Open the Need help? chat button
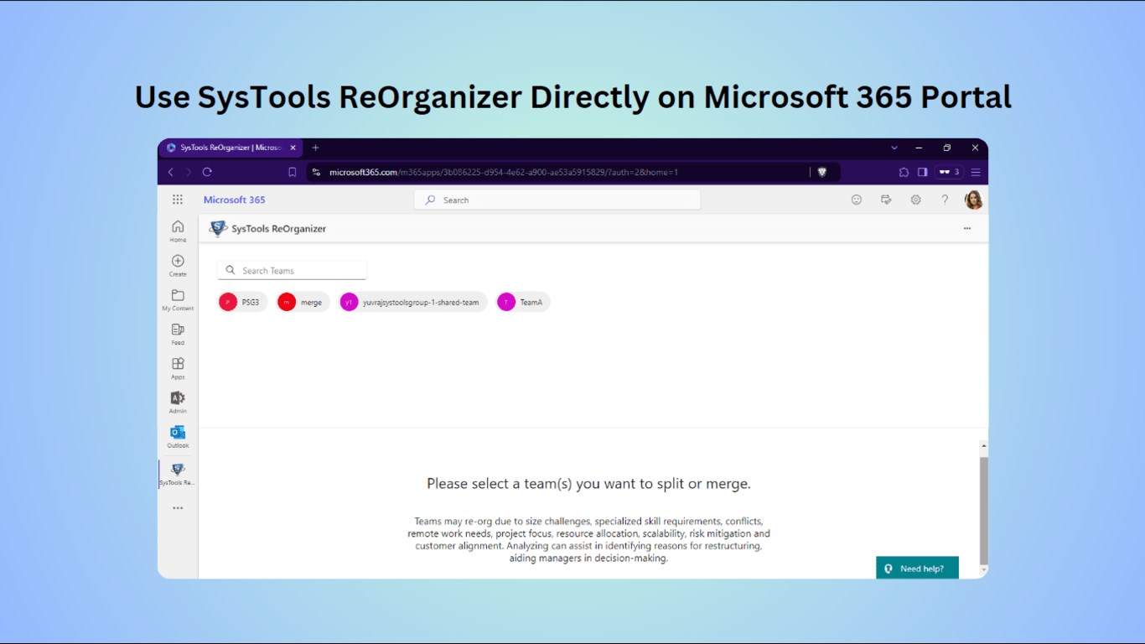 point(917,569)
